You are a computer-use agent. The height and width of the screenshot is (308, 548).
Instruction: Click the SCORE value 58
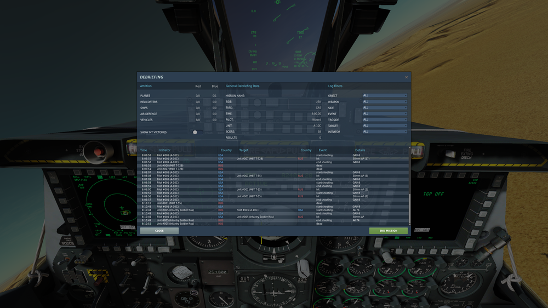[x=319, y=132]
